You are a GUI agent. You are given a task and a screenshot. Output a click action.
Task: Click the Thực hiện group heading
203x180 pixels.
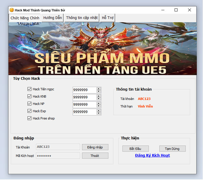pyautogui.click(x=130, y=138)
